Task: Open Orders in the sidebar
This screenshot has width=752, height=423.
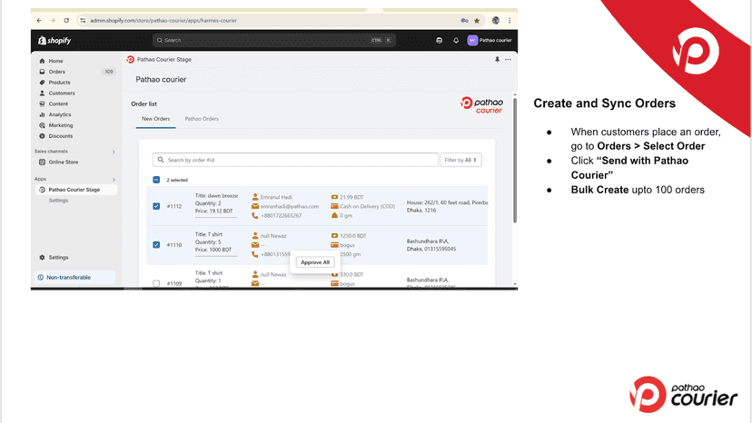Action: click(x=56, y=72)
